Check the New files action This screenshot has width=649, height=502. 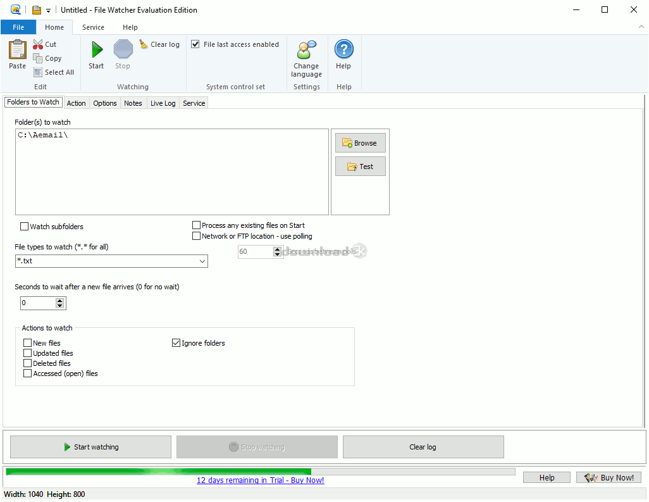[28, 343]
